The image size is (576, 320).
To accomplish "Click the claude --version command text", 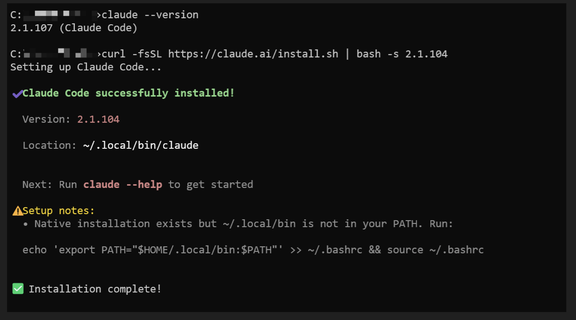I will (x=150, y=15).
